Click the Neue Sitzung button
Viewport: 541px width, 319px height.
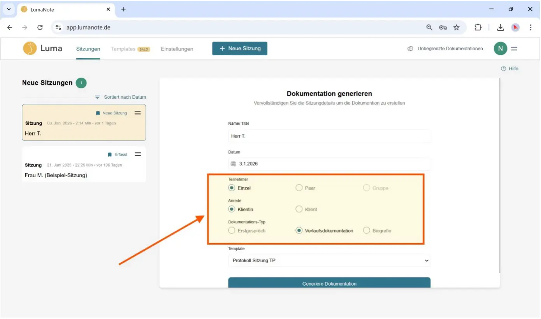[239, 49]
